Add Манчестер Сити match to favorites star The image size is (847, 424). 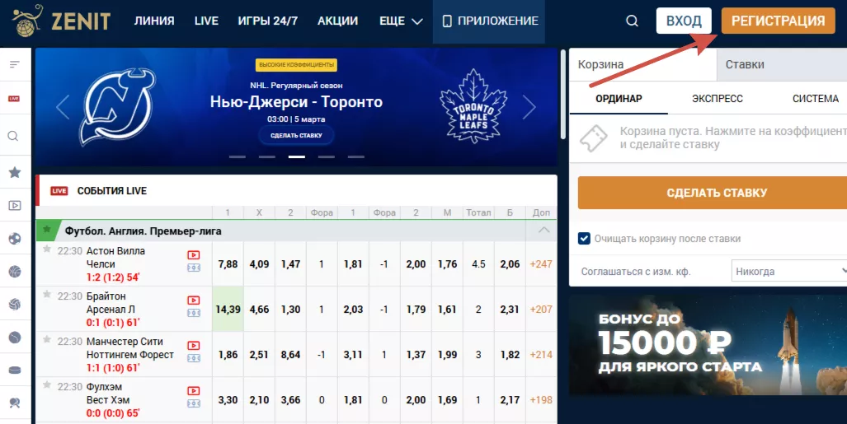(47, 339)
